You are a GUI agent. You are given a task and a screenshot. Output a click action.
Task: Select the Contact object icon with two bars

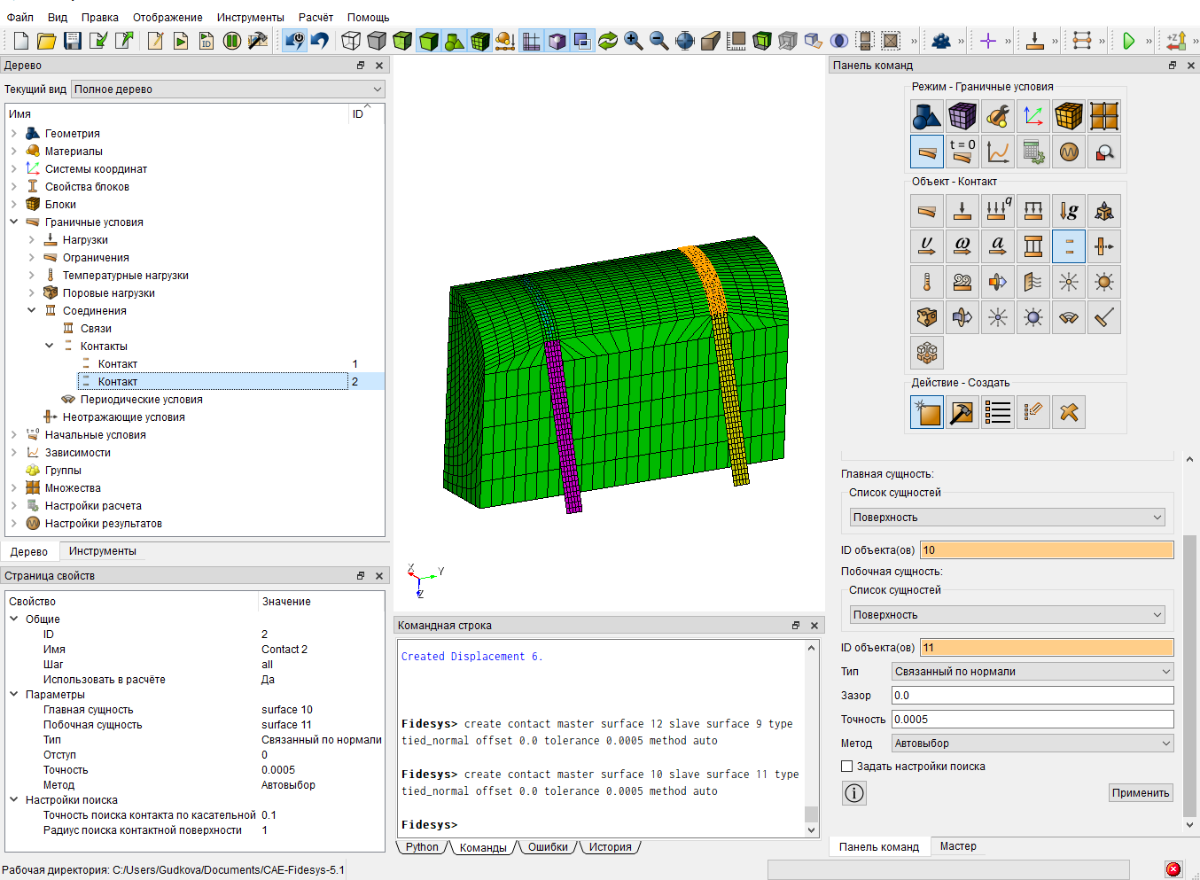point(1069,246)
